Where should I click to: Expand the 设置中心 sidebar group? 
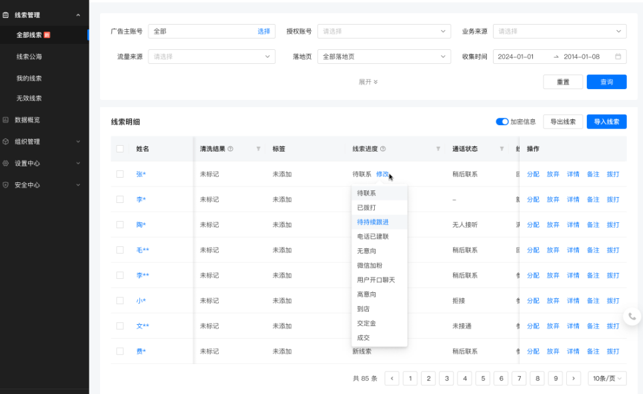pos(78,163)
